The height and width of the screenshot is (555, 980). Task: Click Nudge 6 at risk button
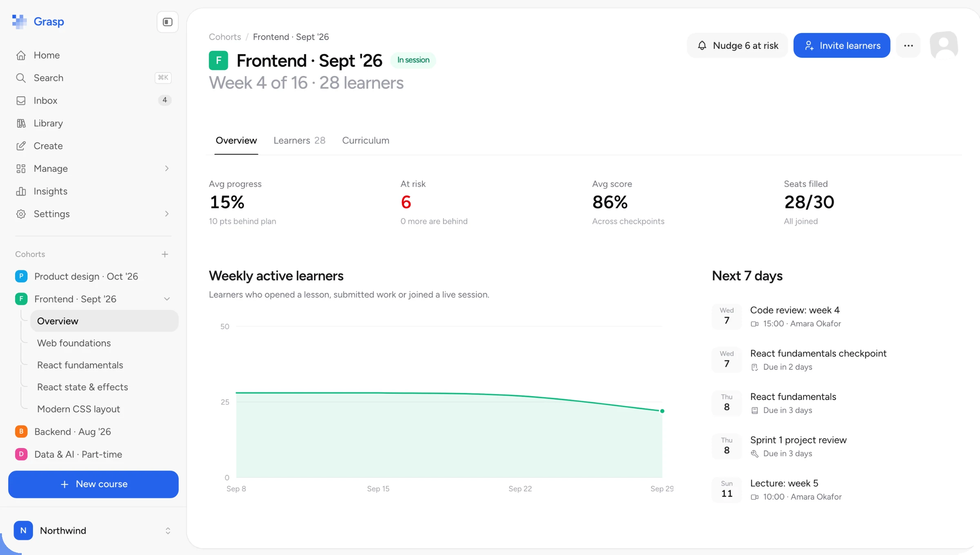737,45
